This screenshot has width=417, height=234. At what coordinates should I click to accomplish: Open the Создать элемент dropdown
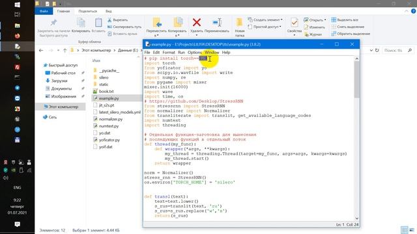tap(265, 20)
